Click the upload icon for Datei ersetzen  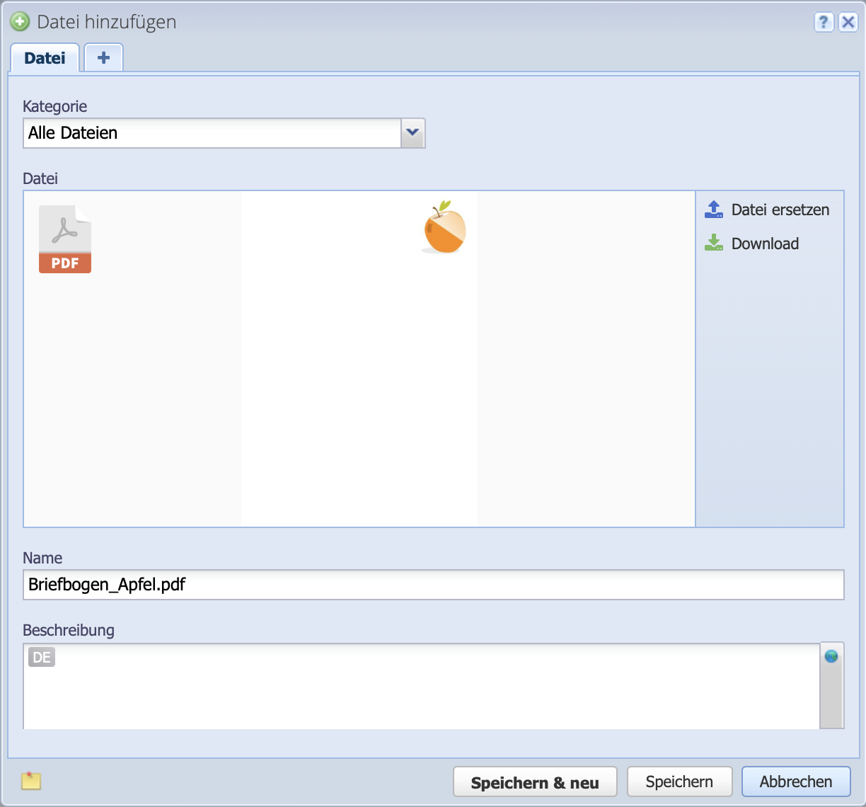pos(714,210)
